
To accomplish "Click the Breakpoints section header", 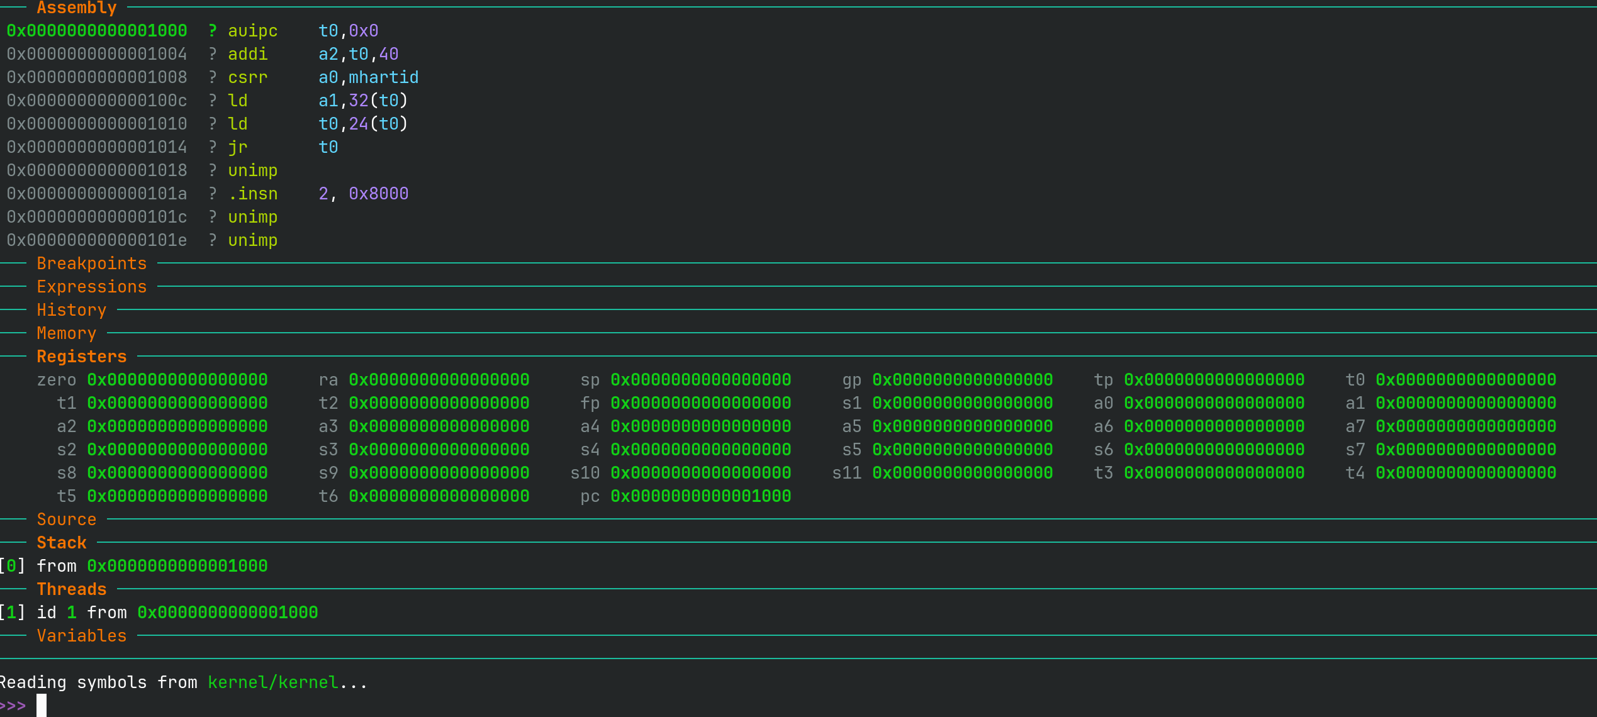I will point(91,264).
